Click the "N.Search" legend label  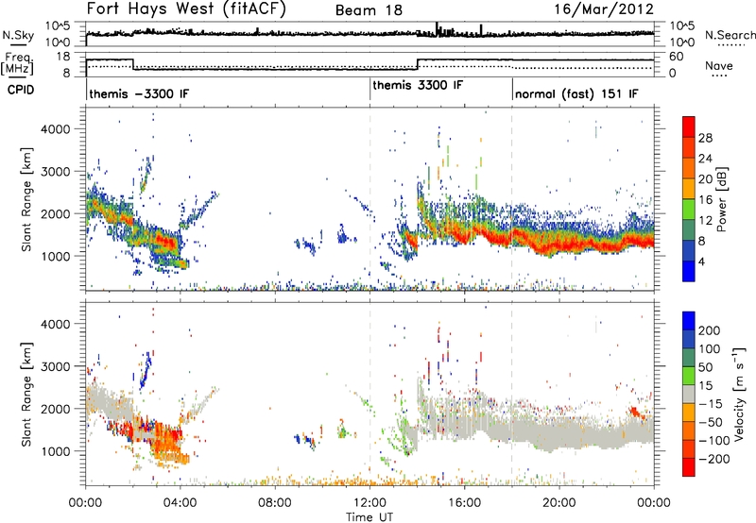pyautogui.click(x=730, y=35)
